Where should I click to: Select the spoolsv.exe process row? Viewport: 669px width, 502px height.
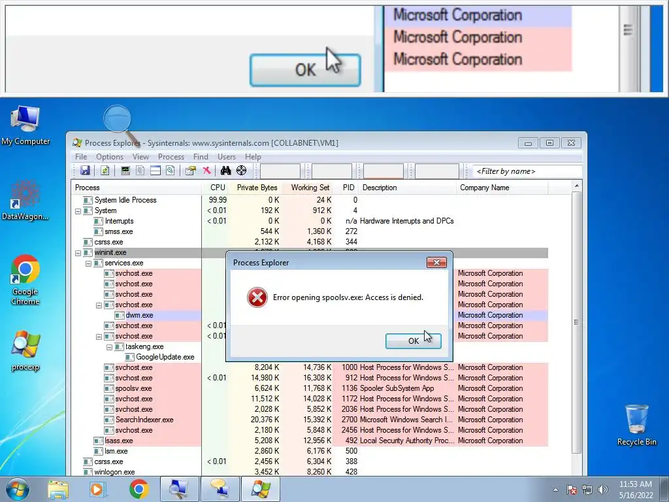309,388
